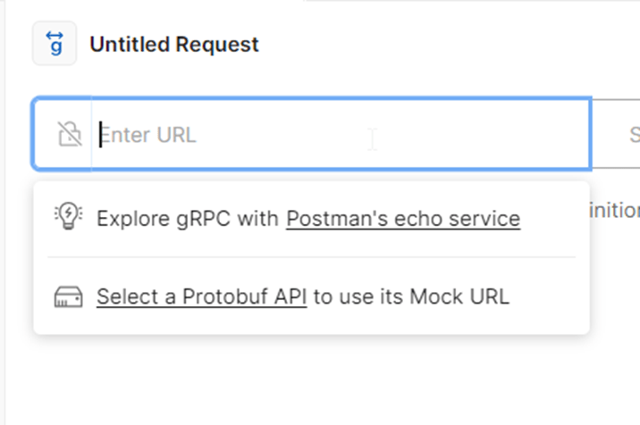Focus the Enter URL input field
The width and height of the screenshot is (640, 425).
pyautogui.click(x=341, y=134)
